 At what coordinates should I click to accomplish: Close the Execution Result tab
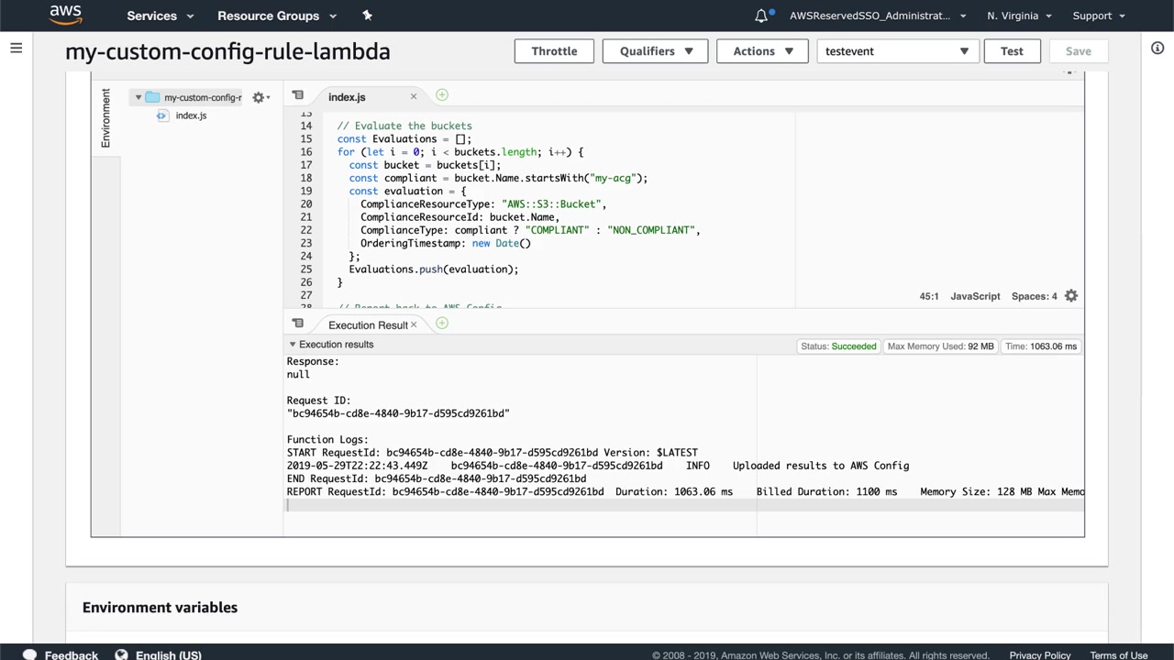click(x=414, y=324)
